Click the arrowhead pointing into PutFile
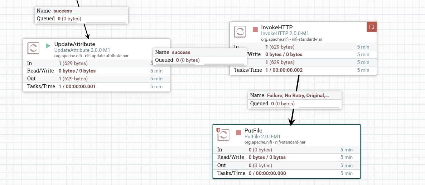The width and height of the screenshot is (425, 185). (x=291, y=122)
